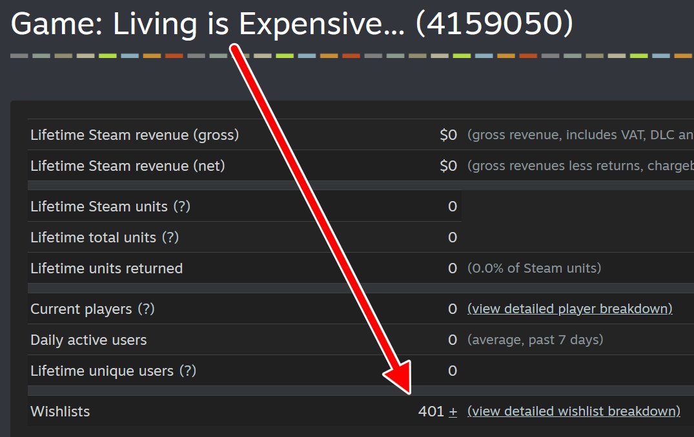This screenshot has height=437, width=694.
Task: Select the Daily active users label
Action: click(x=88, y=340)
